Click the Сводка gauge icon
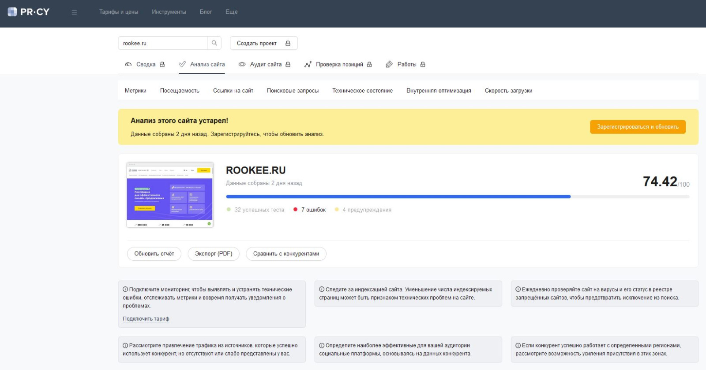706x370 pixels. (128, 64)
